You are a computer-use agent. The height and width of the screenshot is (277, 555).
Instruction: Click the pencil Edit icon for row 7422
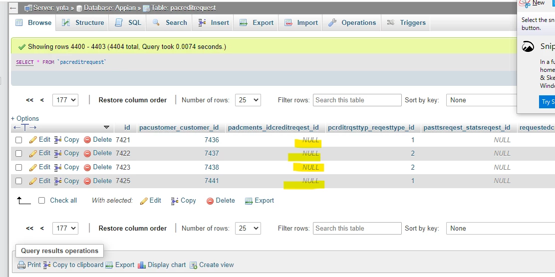[x=33, y=154]
